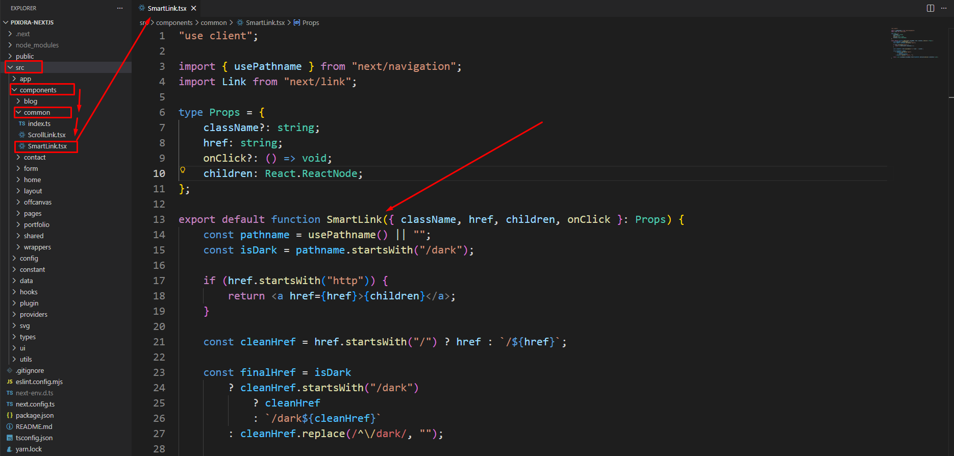The height and width of the screenshot is (456, 954).
Task: Select the SmartLink.tsx editor tab
Action: pos(167,8)
